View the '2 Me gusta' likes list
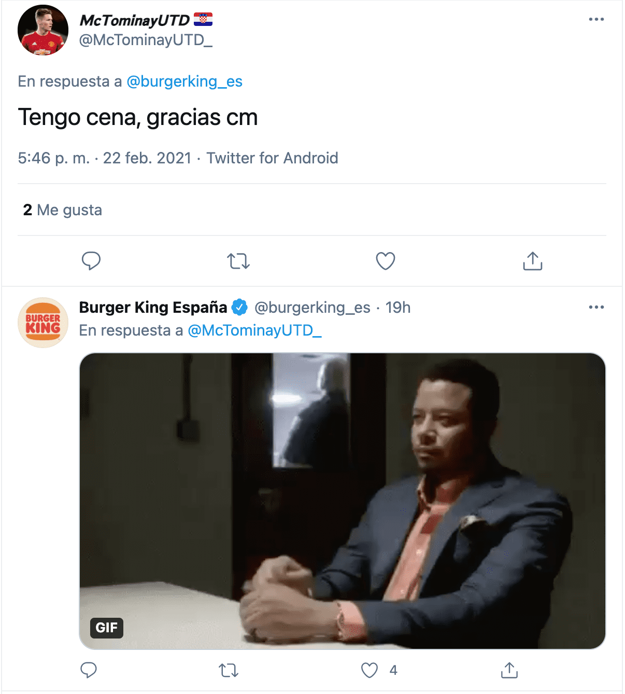The width and height of the screenshot is (625, 694). click(x=62, y=210)
